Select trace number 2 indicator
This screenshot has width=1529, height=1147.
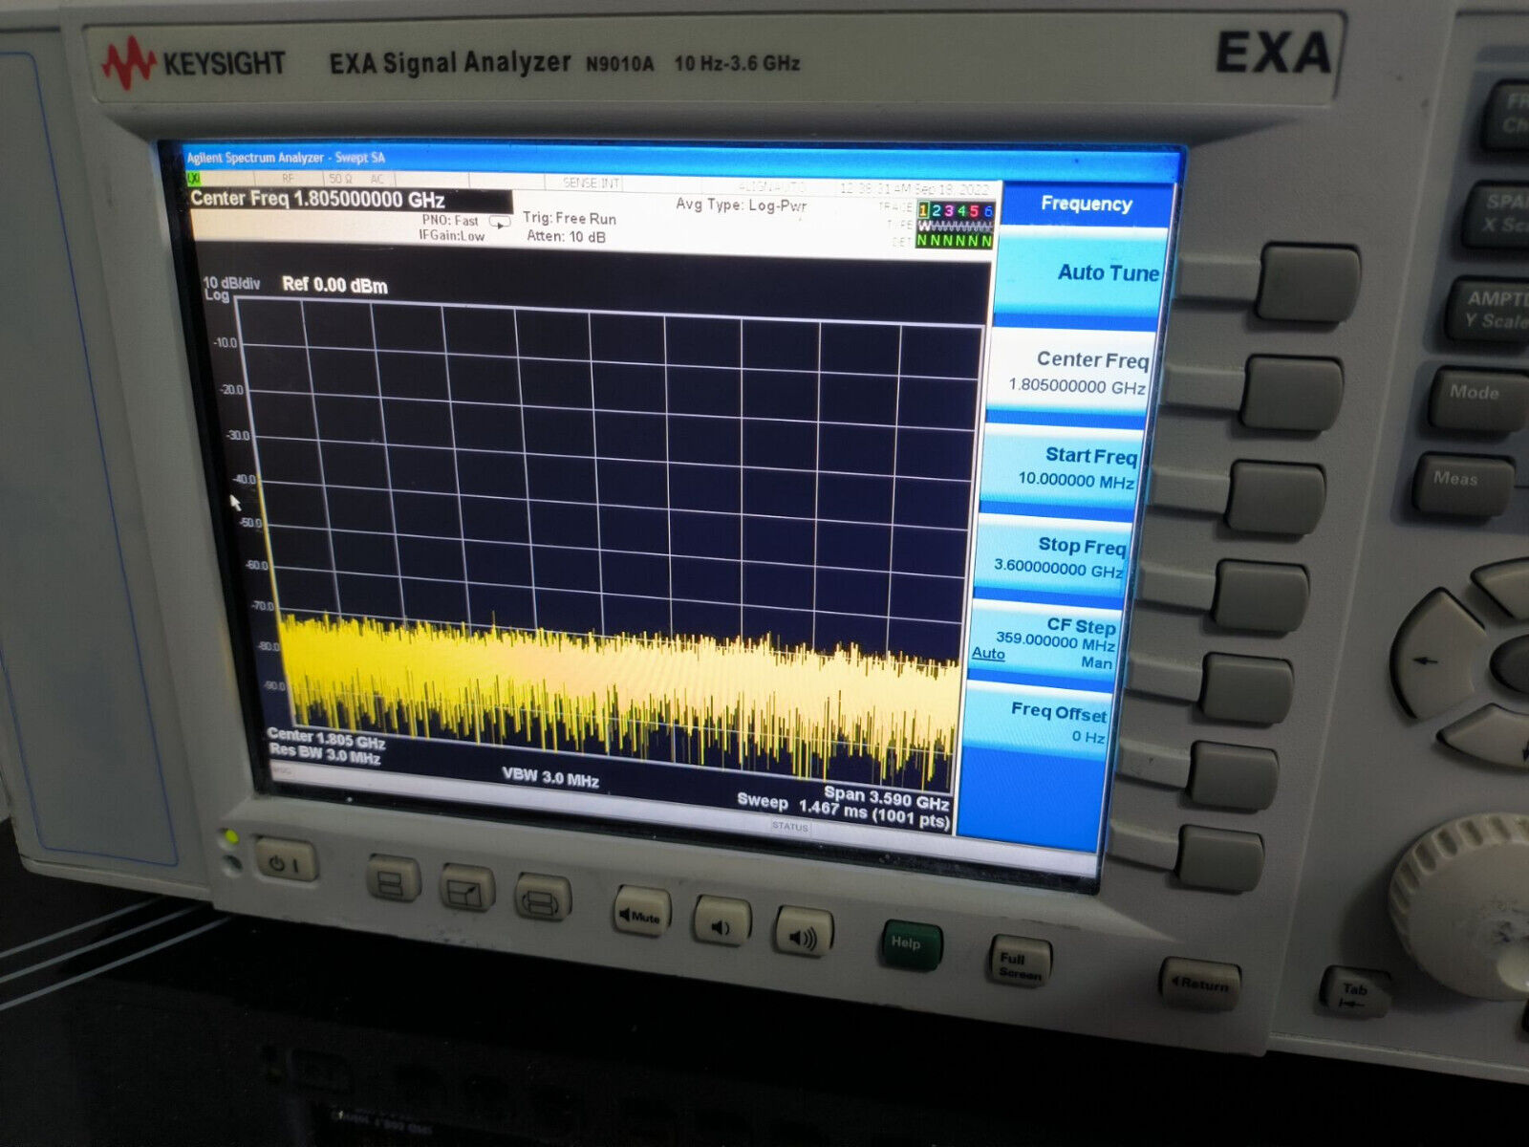pos(937,210)
